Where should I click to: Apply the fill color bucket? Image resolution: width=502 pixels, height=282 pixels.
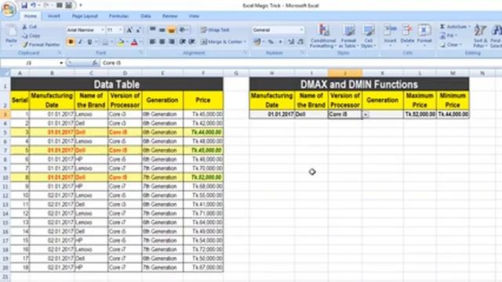(121, 42)
